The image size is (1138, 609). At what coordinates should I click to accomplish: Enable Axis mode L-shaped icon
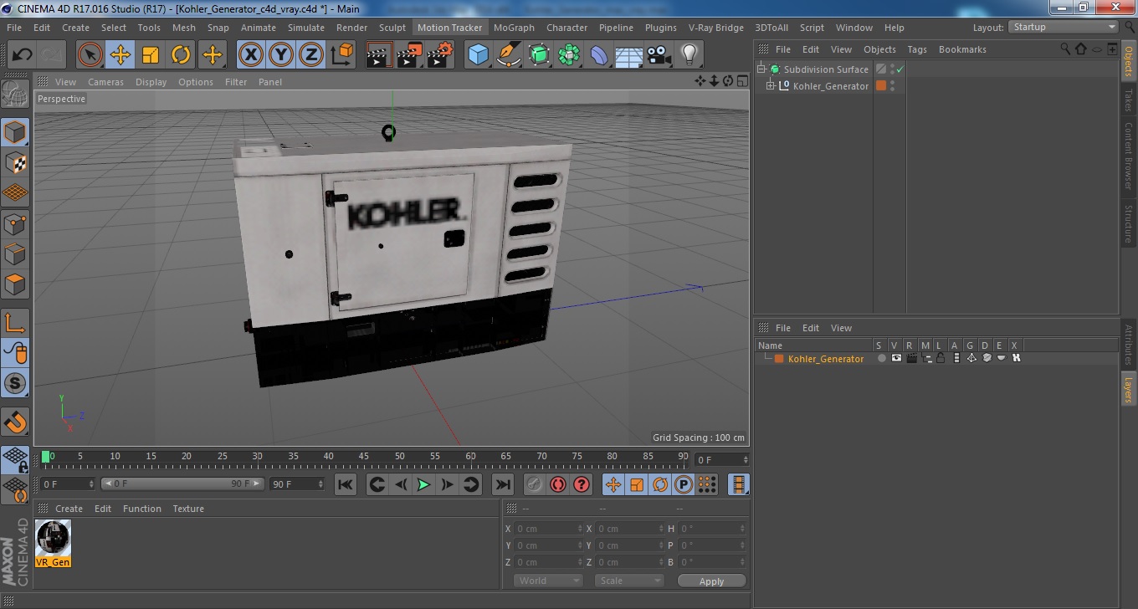point(15,322)
